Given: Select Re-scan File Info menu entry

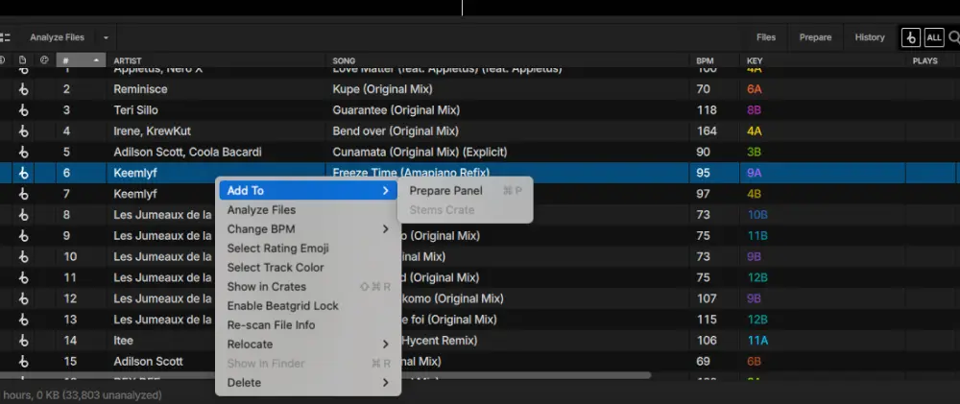Looking at the screenshot, I should (271, 325).
